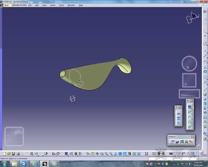
Task: Click the orange fourth icon in Analysis toolbar
Action: click(186, 142)
